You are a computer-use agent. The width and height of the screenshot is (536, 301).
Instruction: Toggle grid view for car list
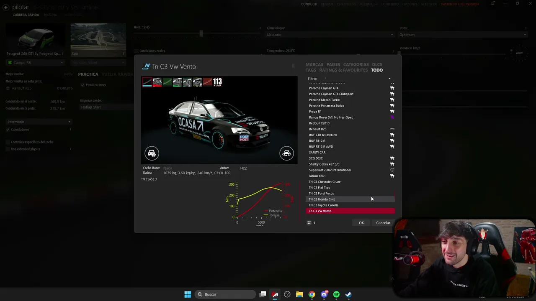tap(309, 223)
